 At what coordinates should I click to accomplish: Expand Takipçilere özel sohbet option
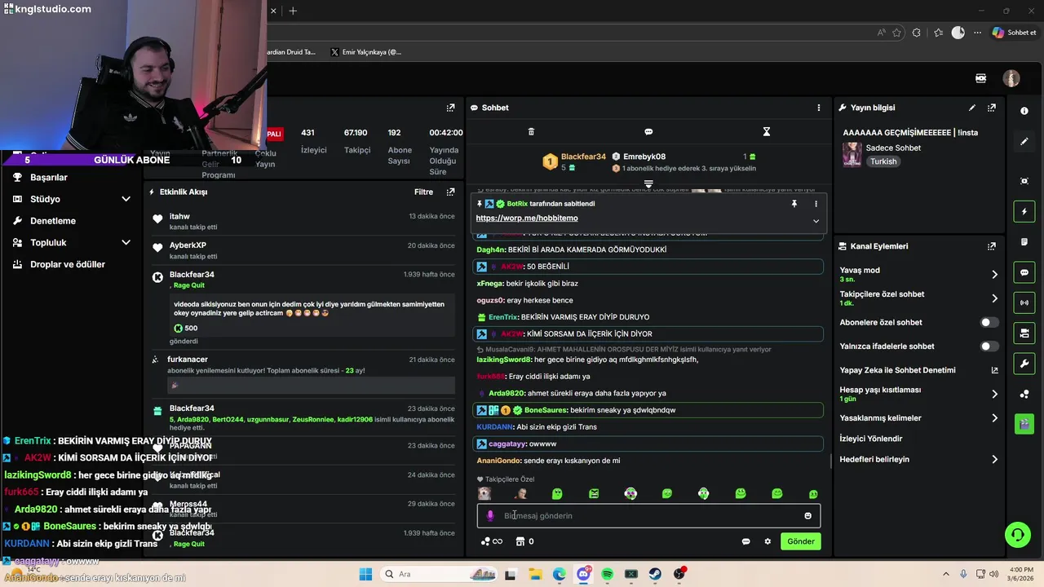[994, 298]
